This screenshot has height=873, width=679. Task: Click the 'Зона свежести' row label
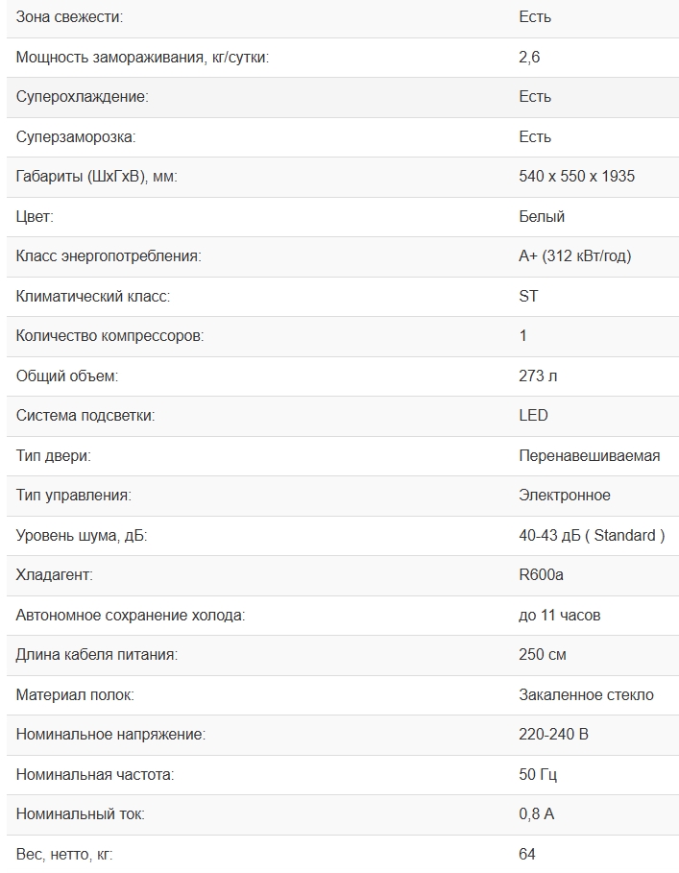click(69, 17)
